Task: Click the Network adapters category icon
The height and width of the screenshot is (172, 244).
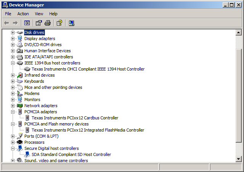Action: click(20, 106)
